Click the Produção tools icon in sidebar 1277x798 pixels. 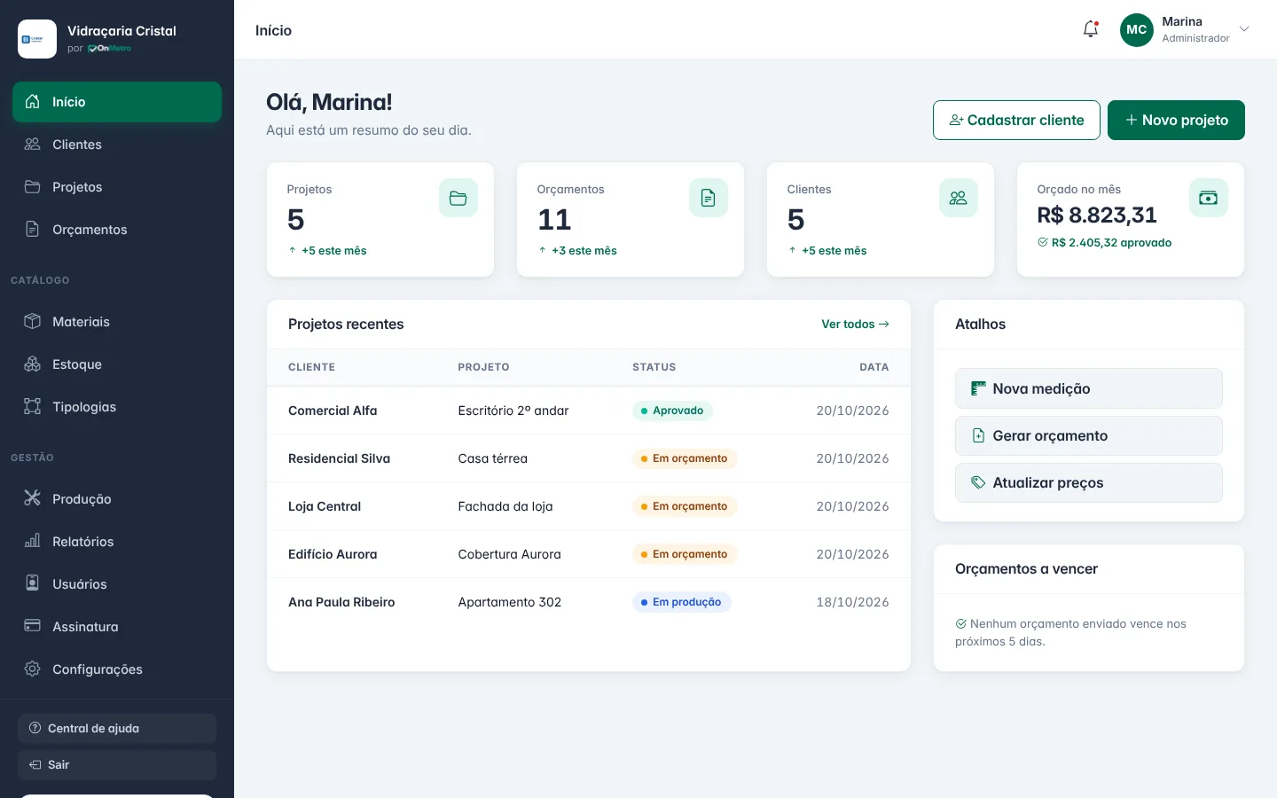(33, 499)
